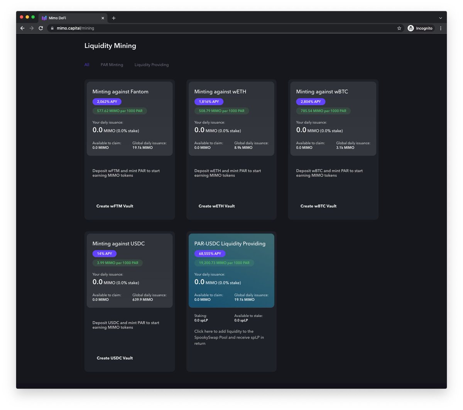
Task: Click the mimo.capital/mining address field
Action: click(x=226, y=28)
